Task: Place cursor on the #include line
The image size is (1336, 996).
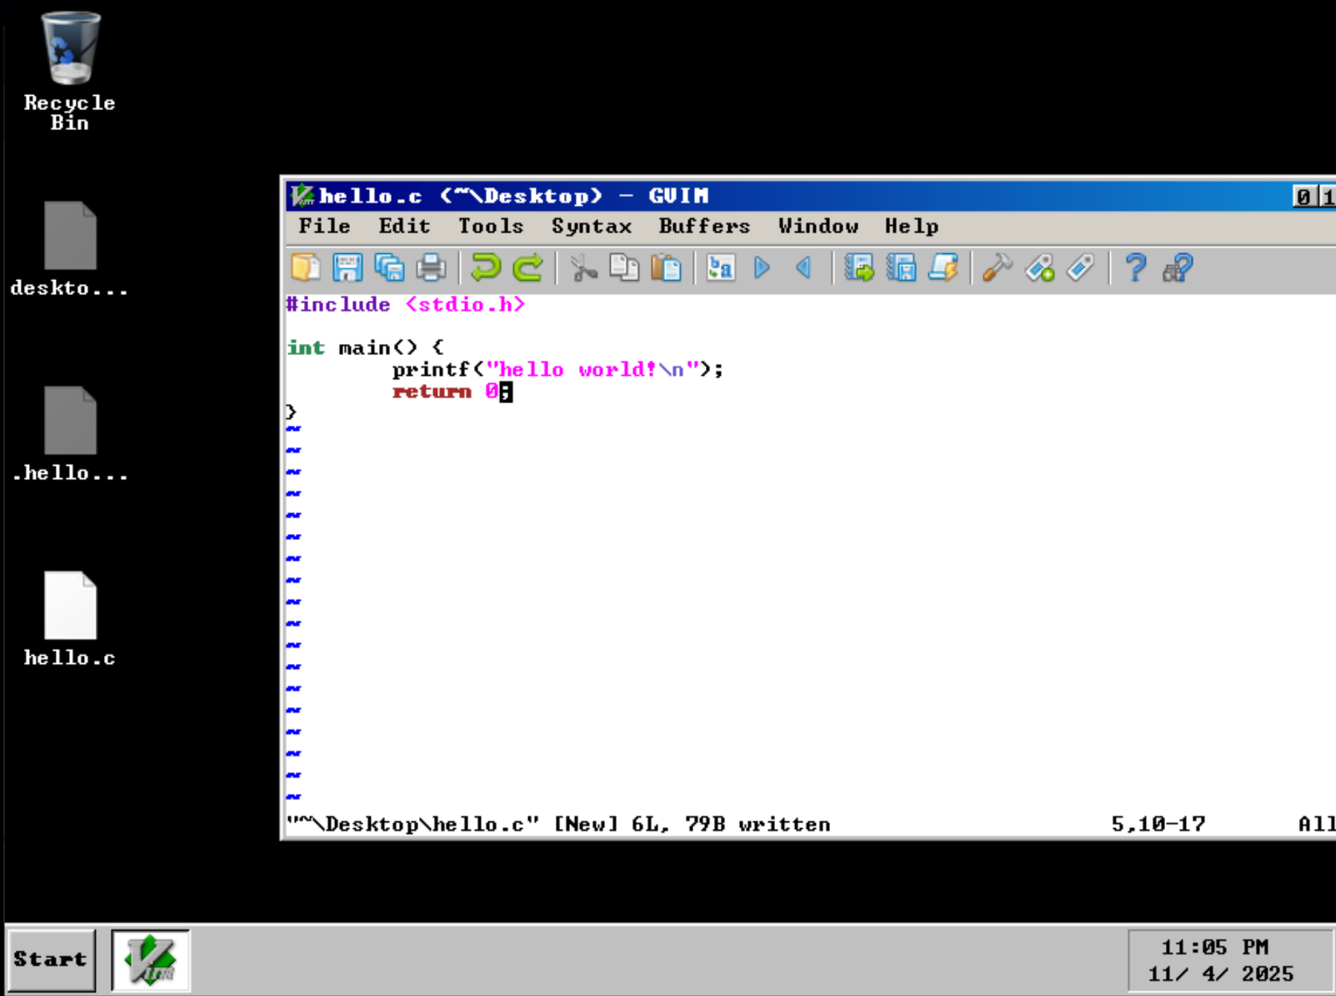Action: tap(406, 305)
